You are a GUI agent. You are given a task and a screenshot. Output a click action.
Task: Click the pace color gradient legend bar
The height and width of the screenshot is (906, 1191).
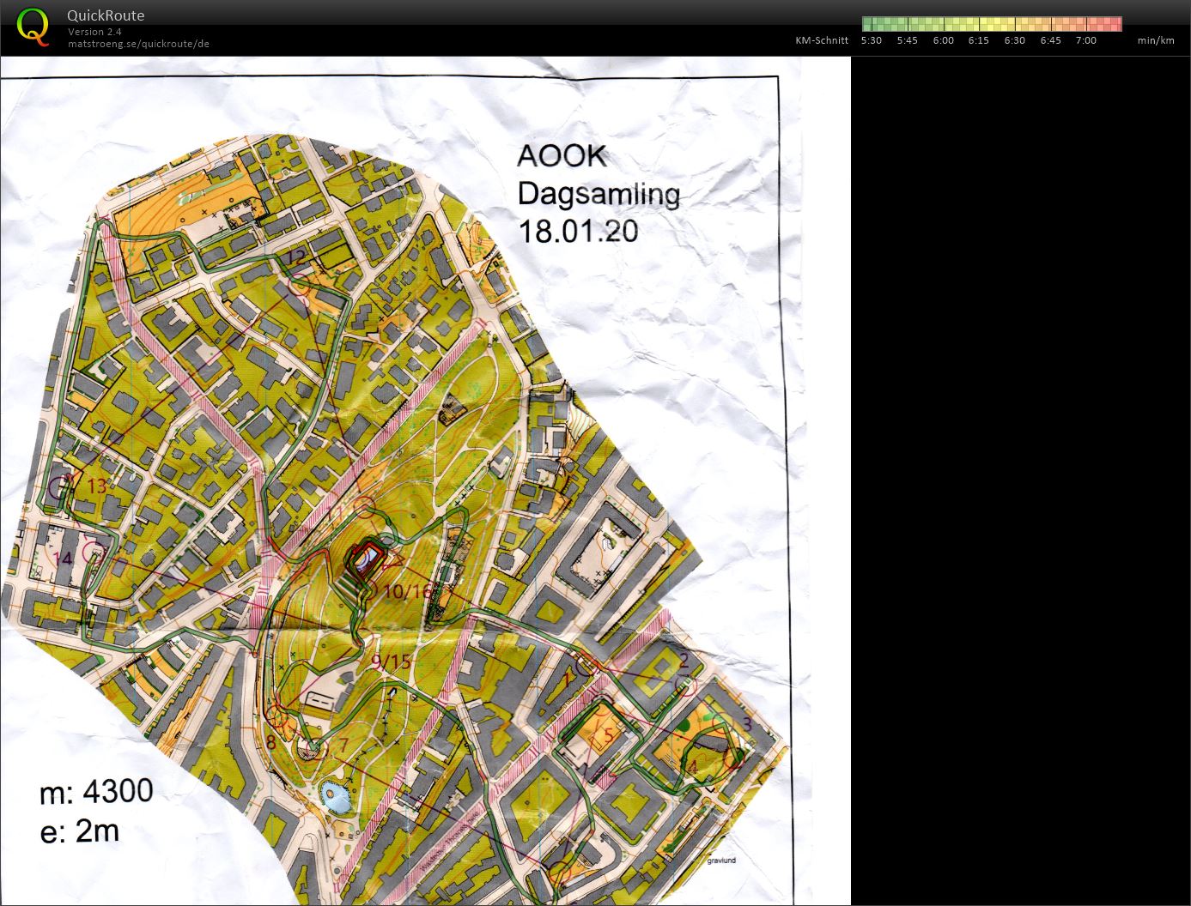[x=992, y=24]
